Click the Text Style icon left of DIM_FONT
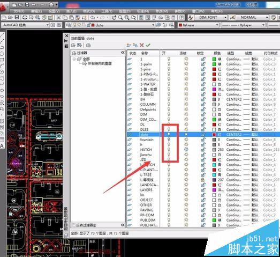The width and height of the screenshot is (280, 257). tap(191, 17)
